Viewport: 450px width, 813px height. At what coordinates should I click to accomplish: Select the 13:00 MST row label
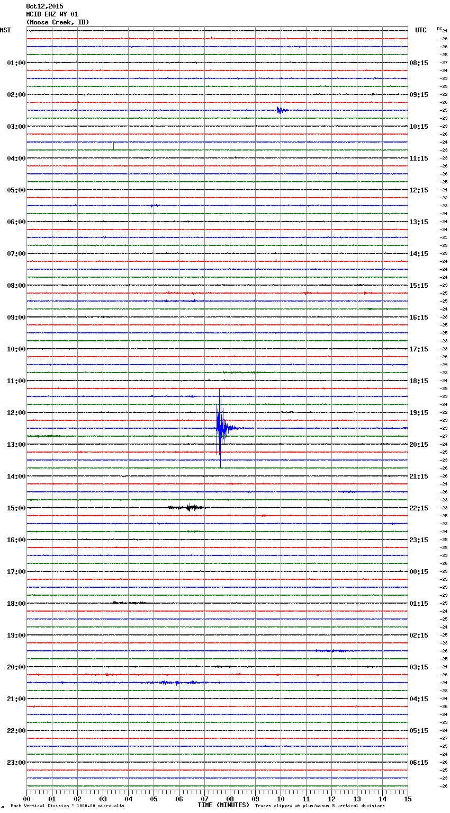click(x=16, y=444)
